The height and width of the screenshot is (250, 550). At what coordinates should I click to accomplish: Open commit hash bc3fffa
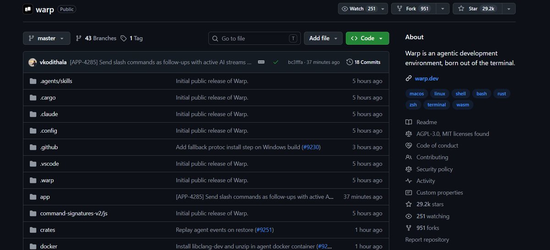297,62
